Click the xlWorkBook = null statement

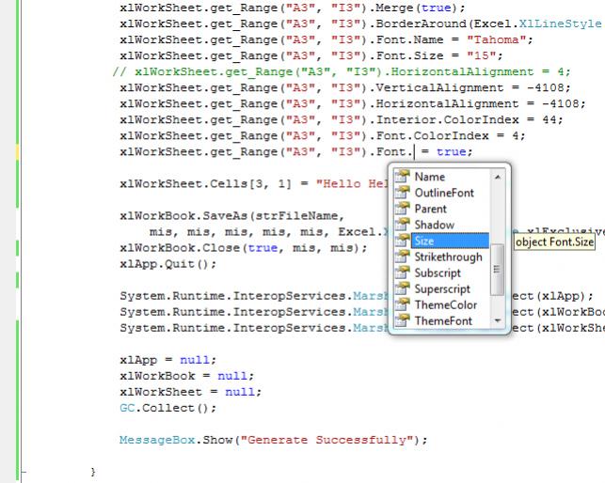click(x=187, y=376)
